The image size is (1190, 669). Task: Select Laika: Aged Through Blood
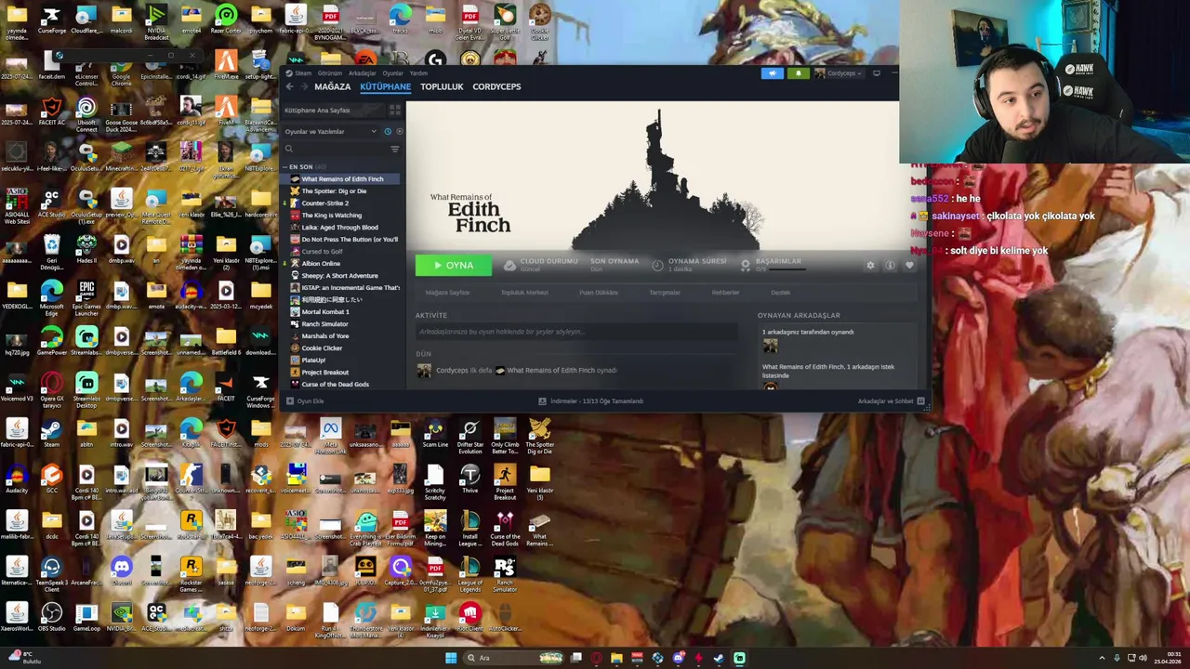339,227
